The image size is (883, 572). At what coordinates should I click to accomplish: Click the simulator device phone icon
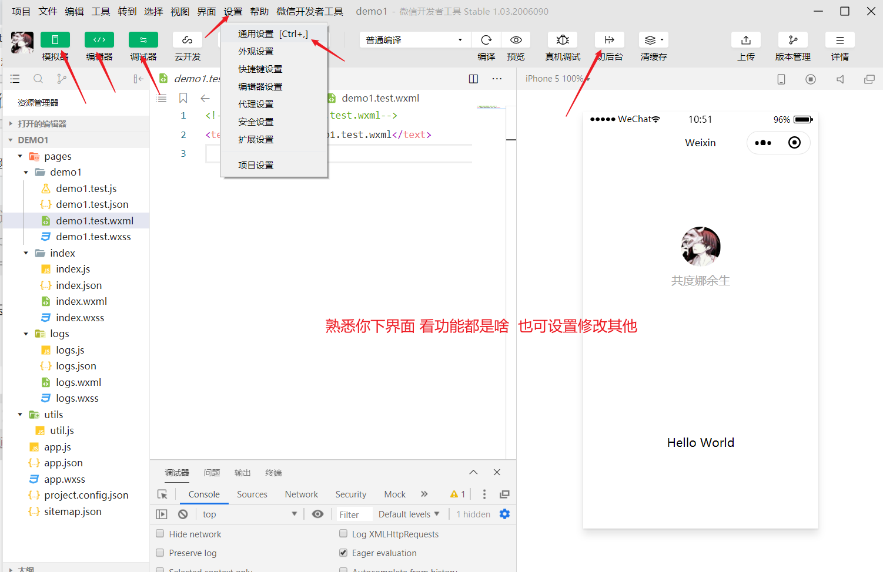[781, 79]
